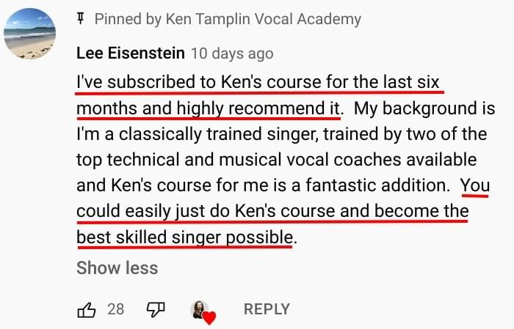Click underlined text "best skilled singer possible"

click(x=184, y=237)
